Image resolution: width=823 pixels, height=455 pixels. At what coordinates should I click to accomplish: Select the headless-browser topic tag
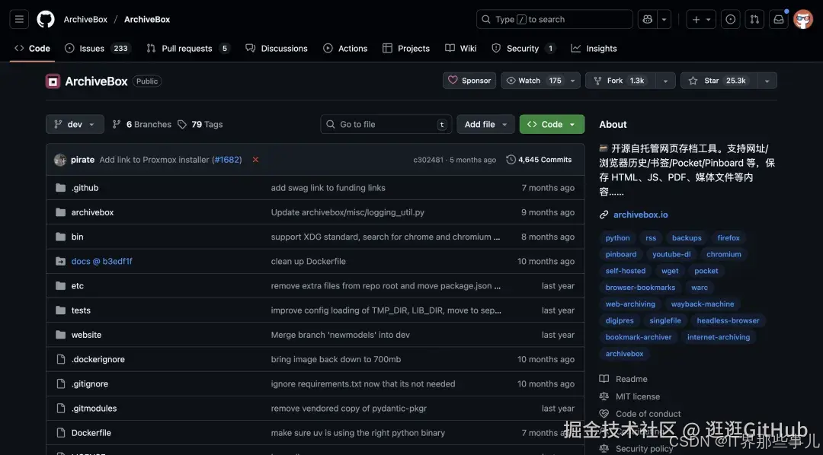pos(728,321)
